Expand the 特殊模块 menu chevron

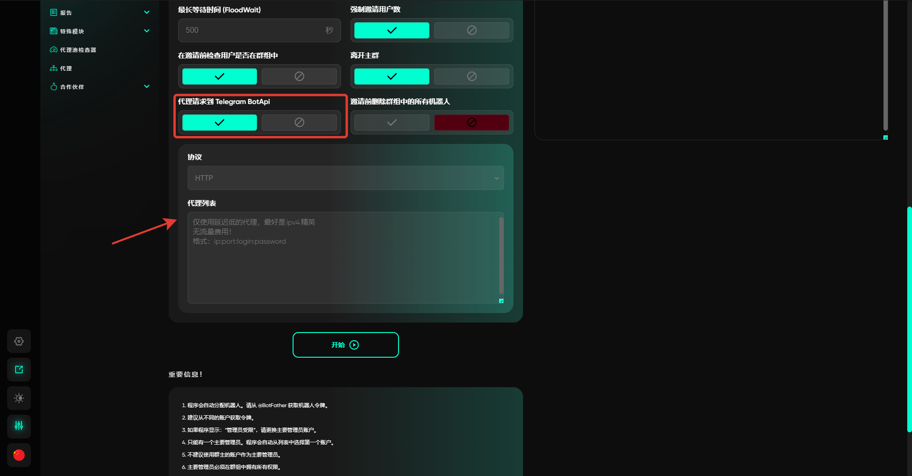[147, 31]
